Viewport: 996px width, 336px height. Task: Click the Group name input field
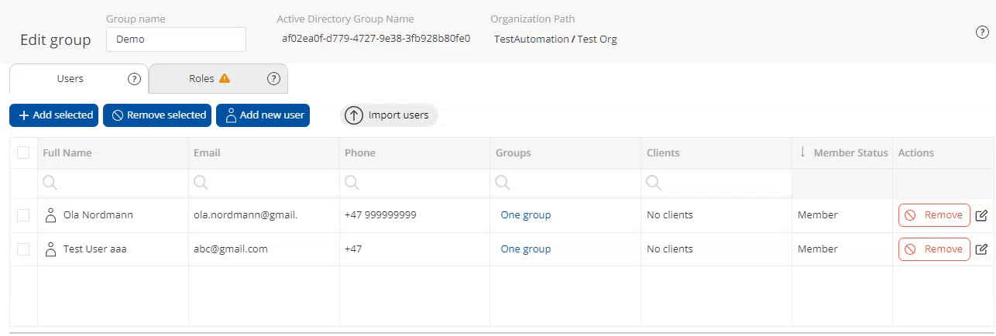[176, 39]
